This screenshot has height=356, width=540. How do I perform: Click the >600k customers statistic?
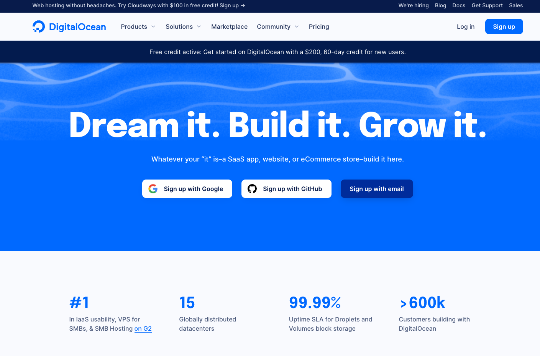(422, 303)
